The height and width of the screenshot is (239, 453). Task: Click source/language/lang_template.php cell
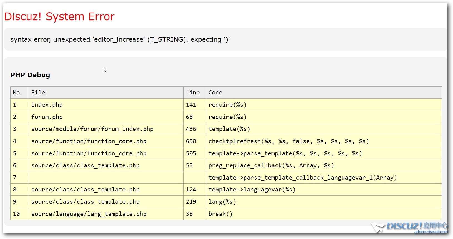(106, 214)
